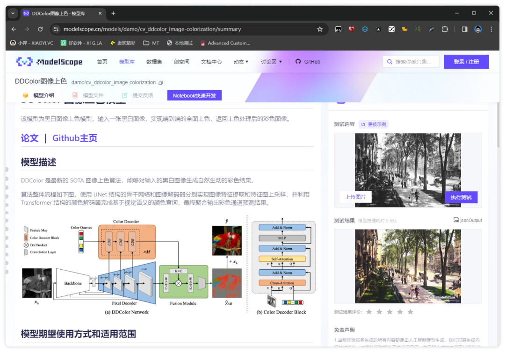Toggle the browser side panel icon

tap(464, 29)
